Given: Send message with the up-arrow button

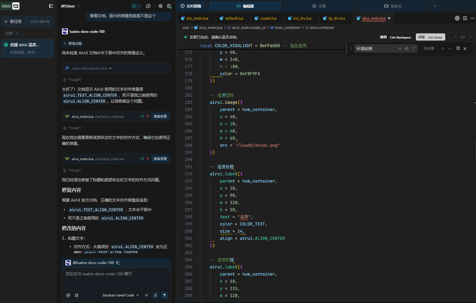Looking at the screenshot, I should 164,295.
